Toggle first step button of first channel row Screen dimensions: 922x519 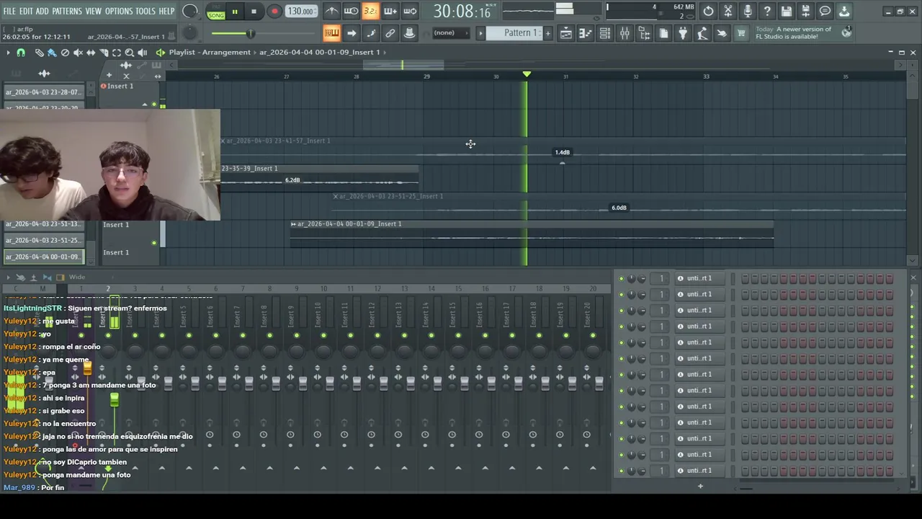[x=745, y=278]
